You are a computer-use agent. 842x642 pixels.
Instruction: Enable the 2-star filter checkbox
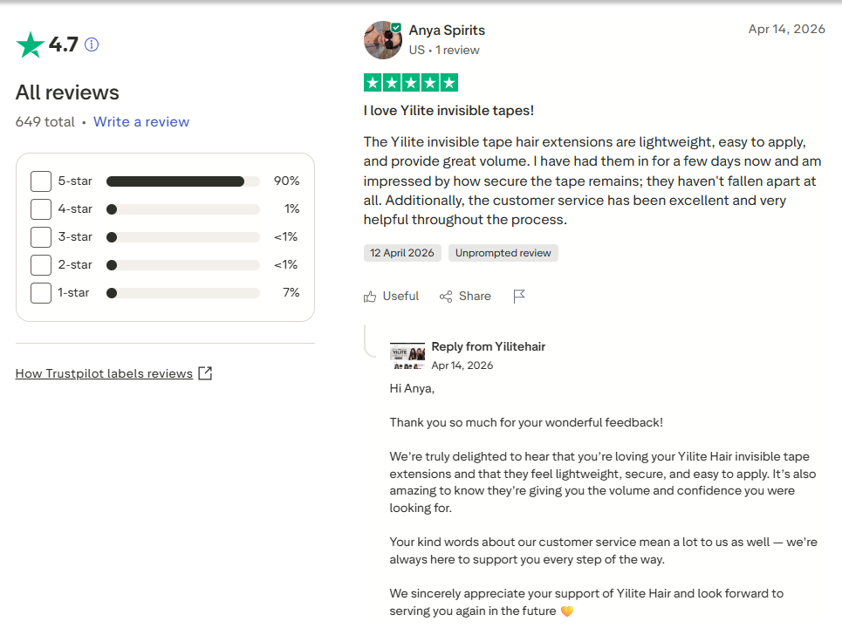pos(41,265)
